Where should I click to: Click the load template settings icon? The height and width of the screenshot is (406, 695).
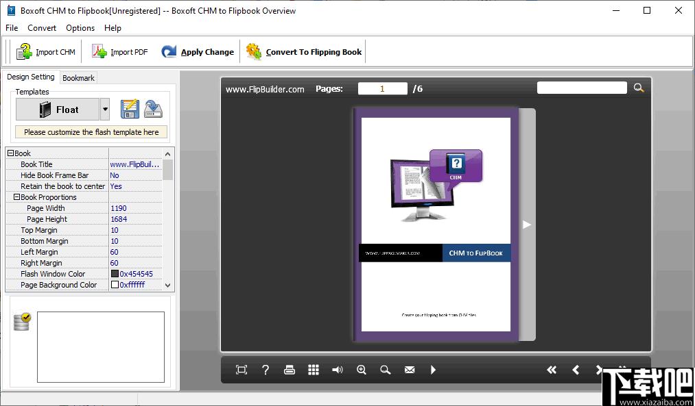pyautogui.click(x=154, y=110)
